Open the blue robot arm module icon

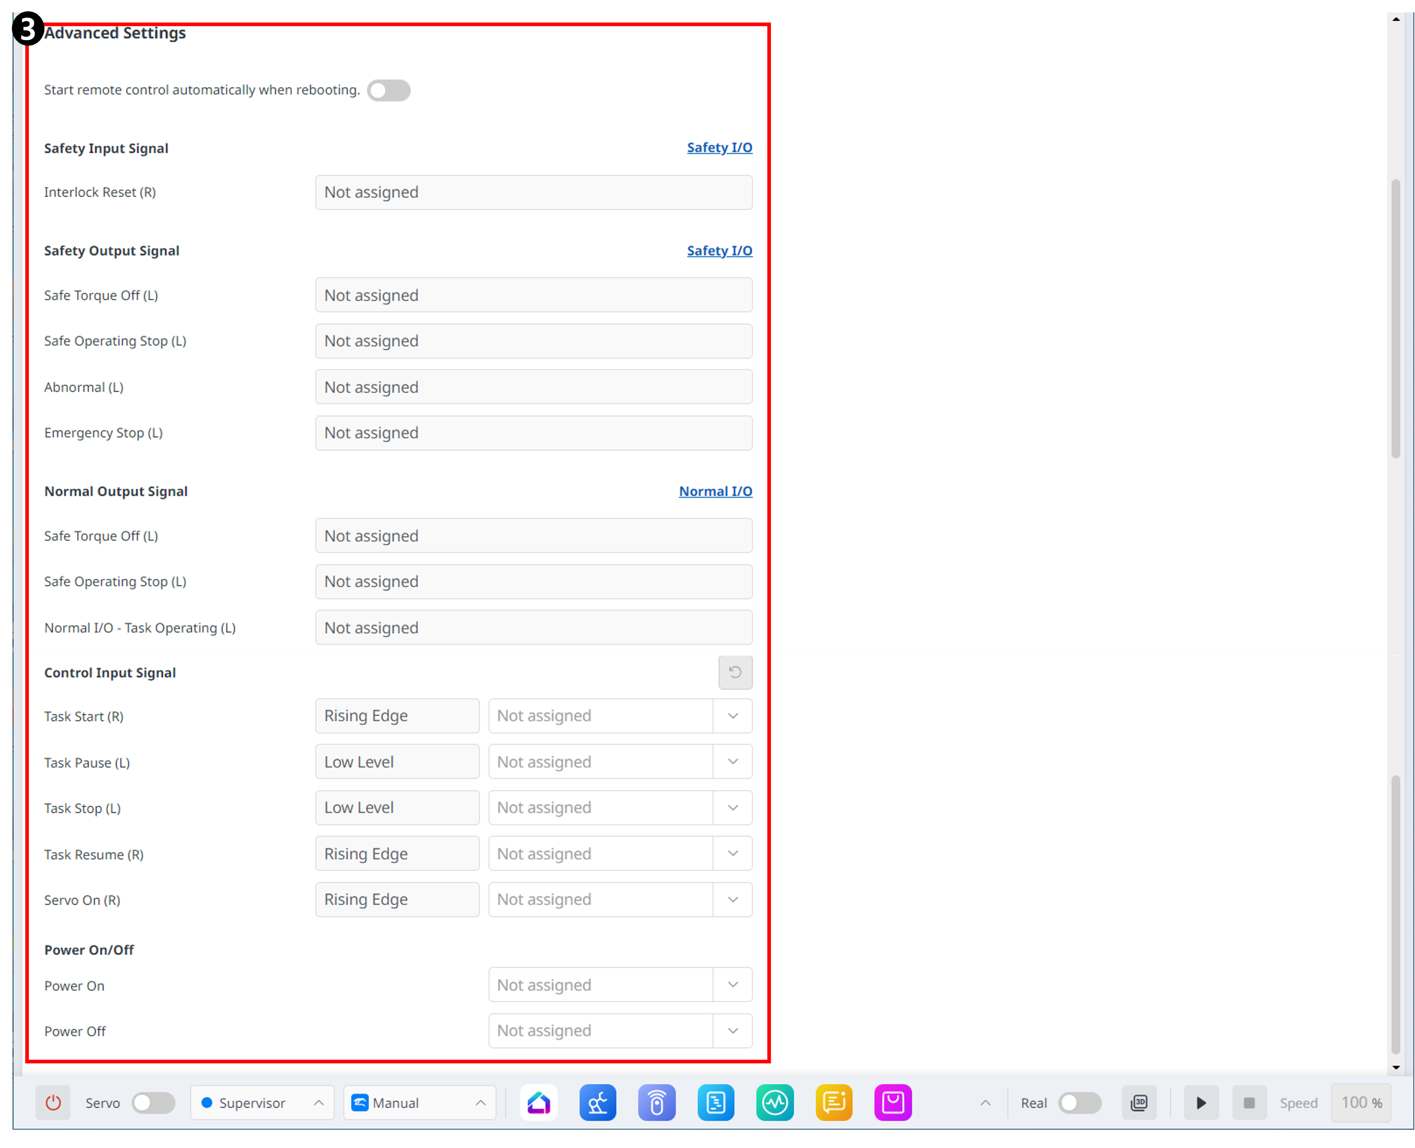(x=598, y=1102)
